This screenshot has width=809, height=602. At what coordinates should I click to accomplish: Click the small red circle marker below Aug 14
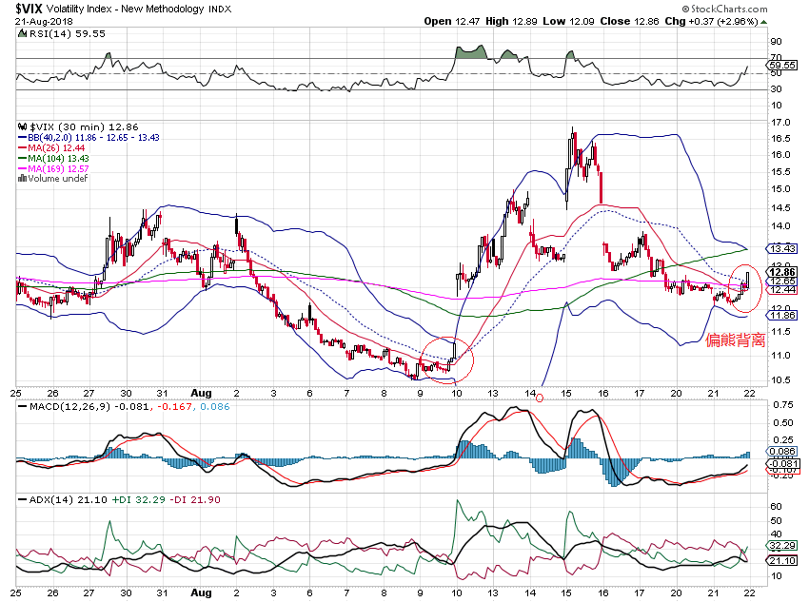[541, 398]
